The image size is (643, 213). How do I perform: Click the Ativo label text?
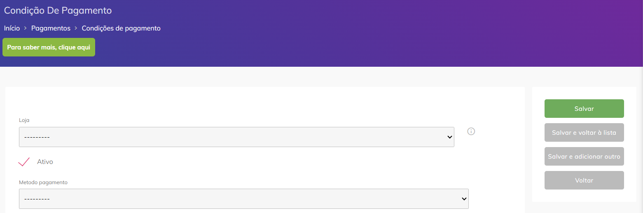[45, 162]
